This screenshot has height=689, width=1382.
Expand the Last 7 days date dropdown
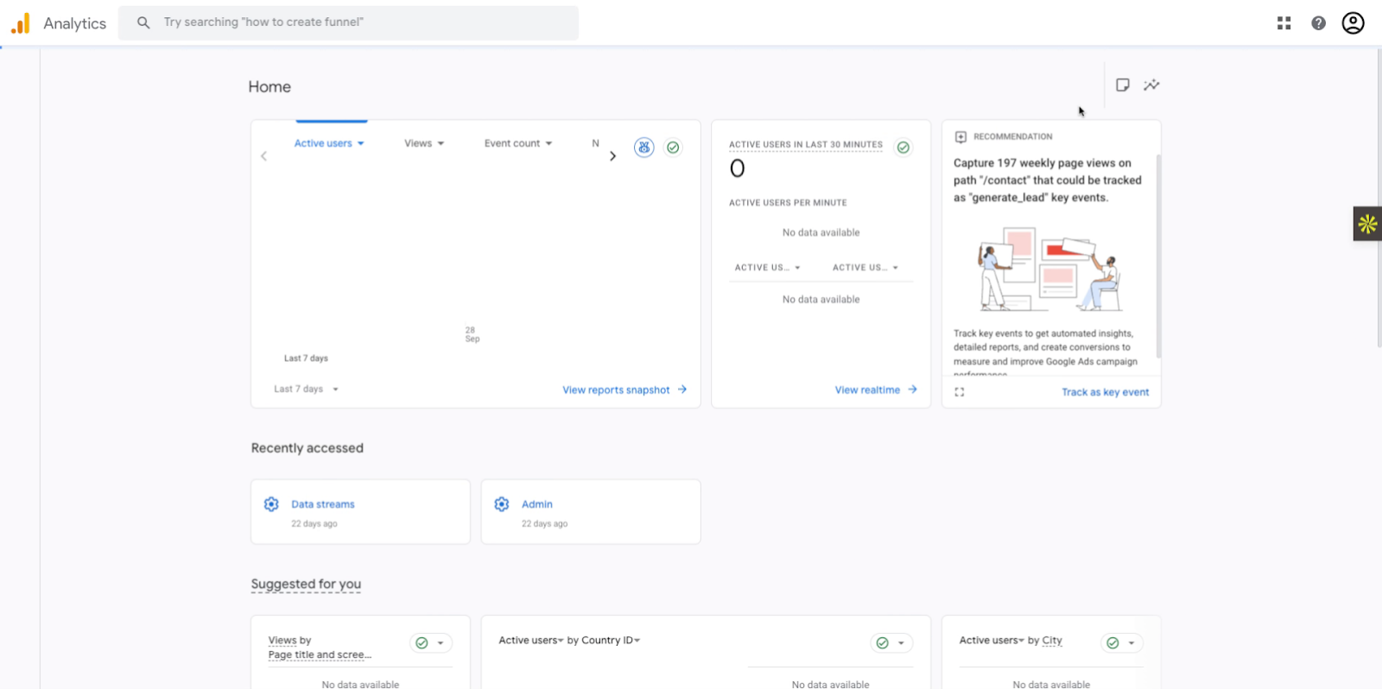(x=306, y=389)
